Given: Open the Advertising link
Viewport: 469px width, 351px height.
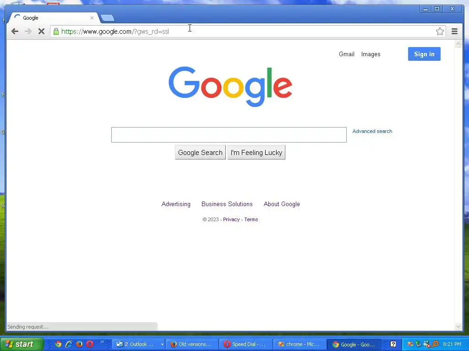Looking at the screenshot, I should coord(176,204).
